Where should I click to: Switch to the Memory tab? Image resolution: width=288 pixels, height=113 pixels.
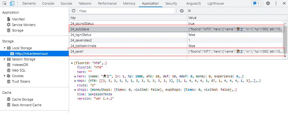tap(129, 3)
